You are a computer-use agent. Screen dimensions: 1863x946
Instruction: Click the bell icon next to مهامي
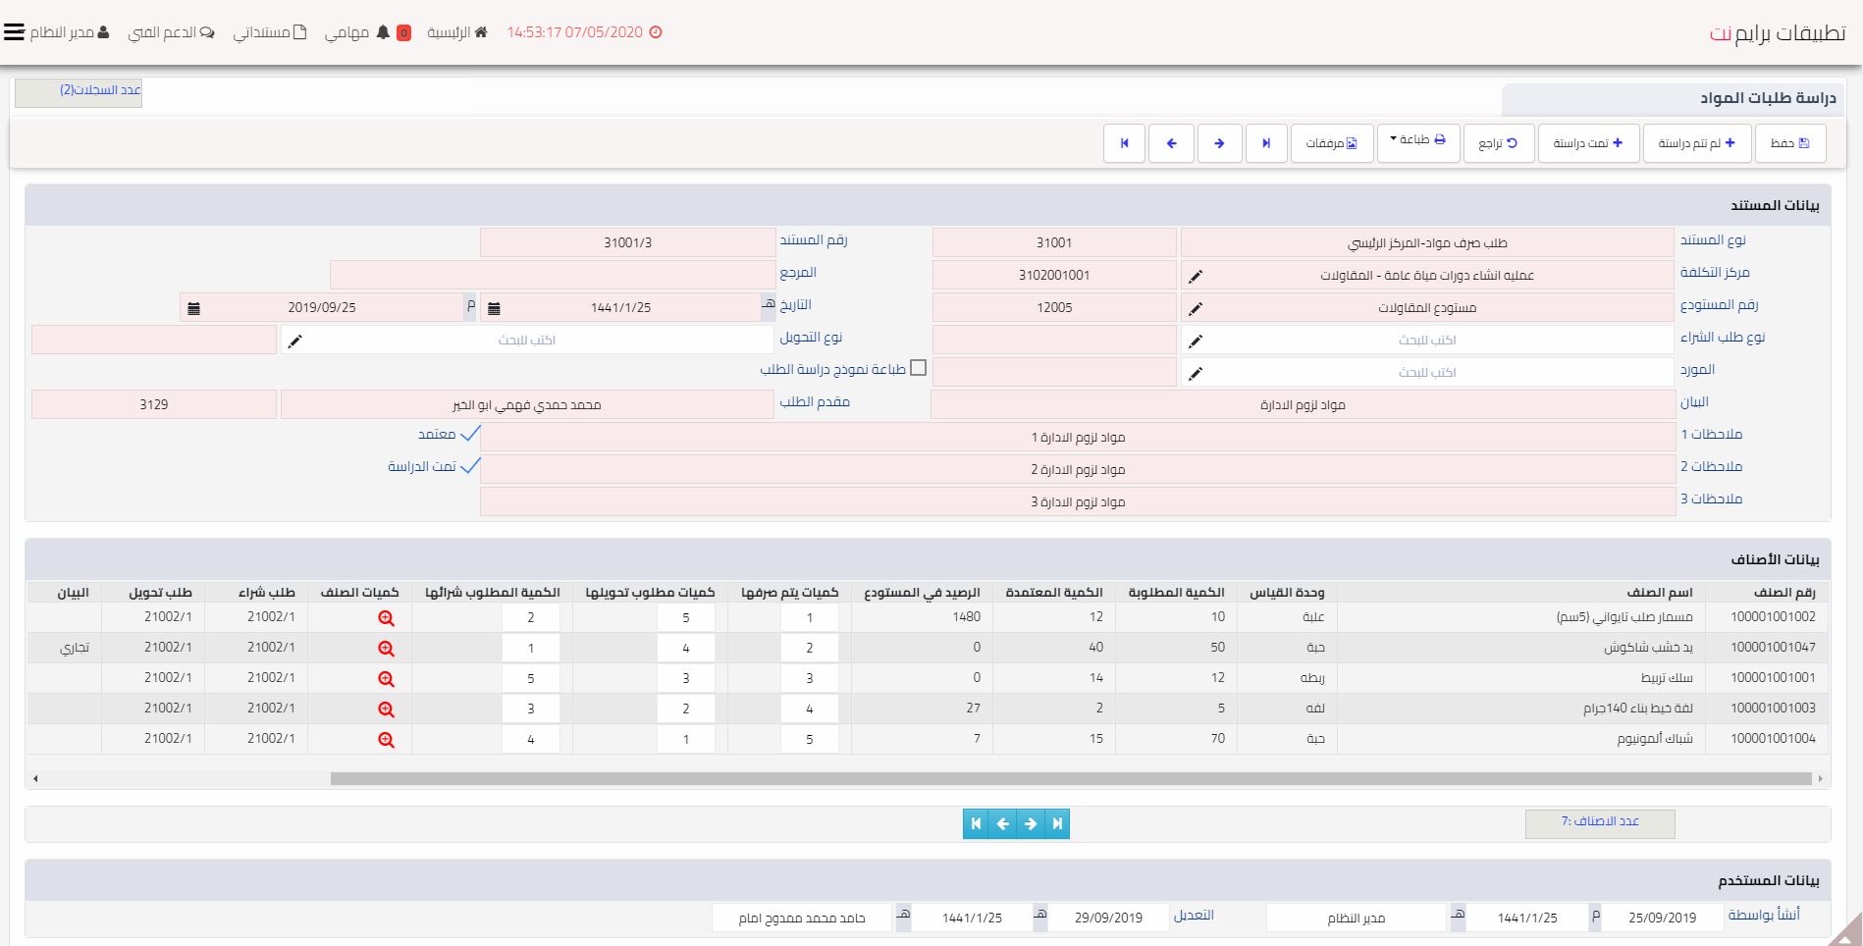(382, 32)
